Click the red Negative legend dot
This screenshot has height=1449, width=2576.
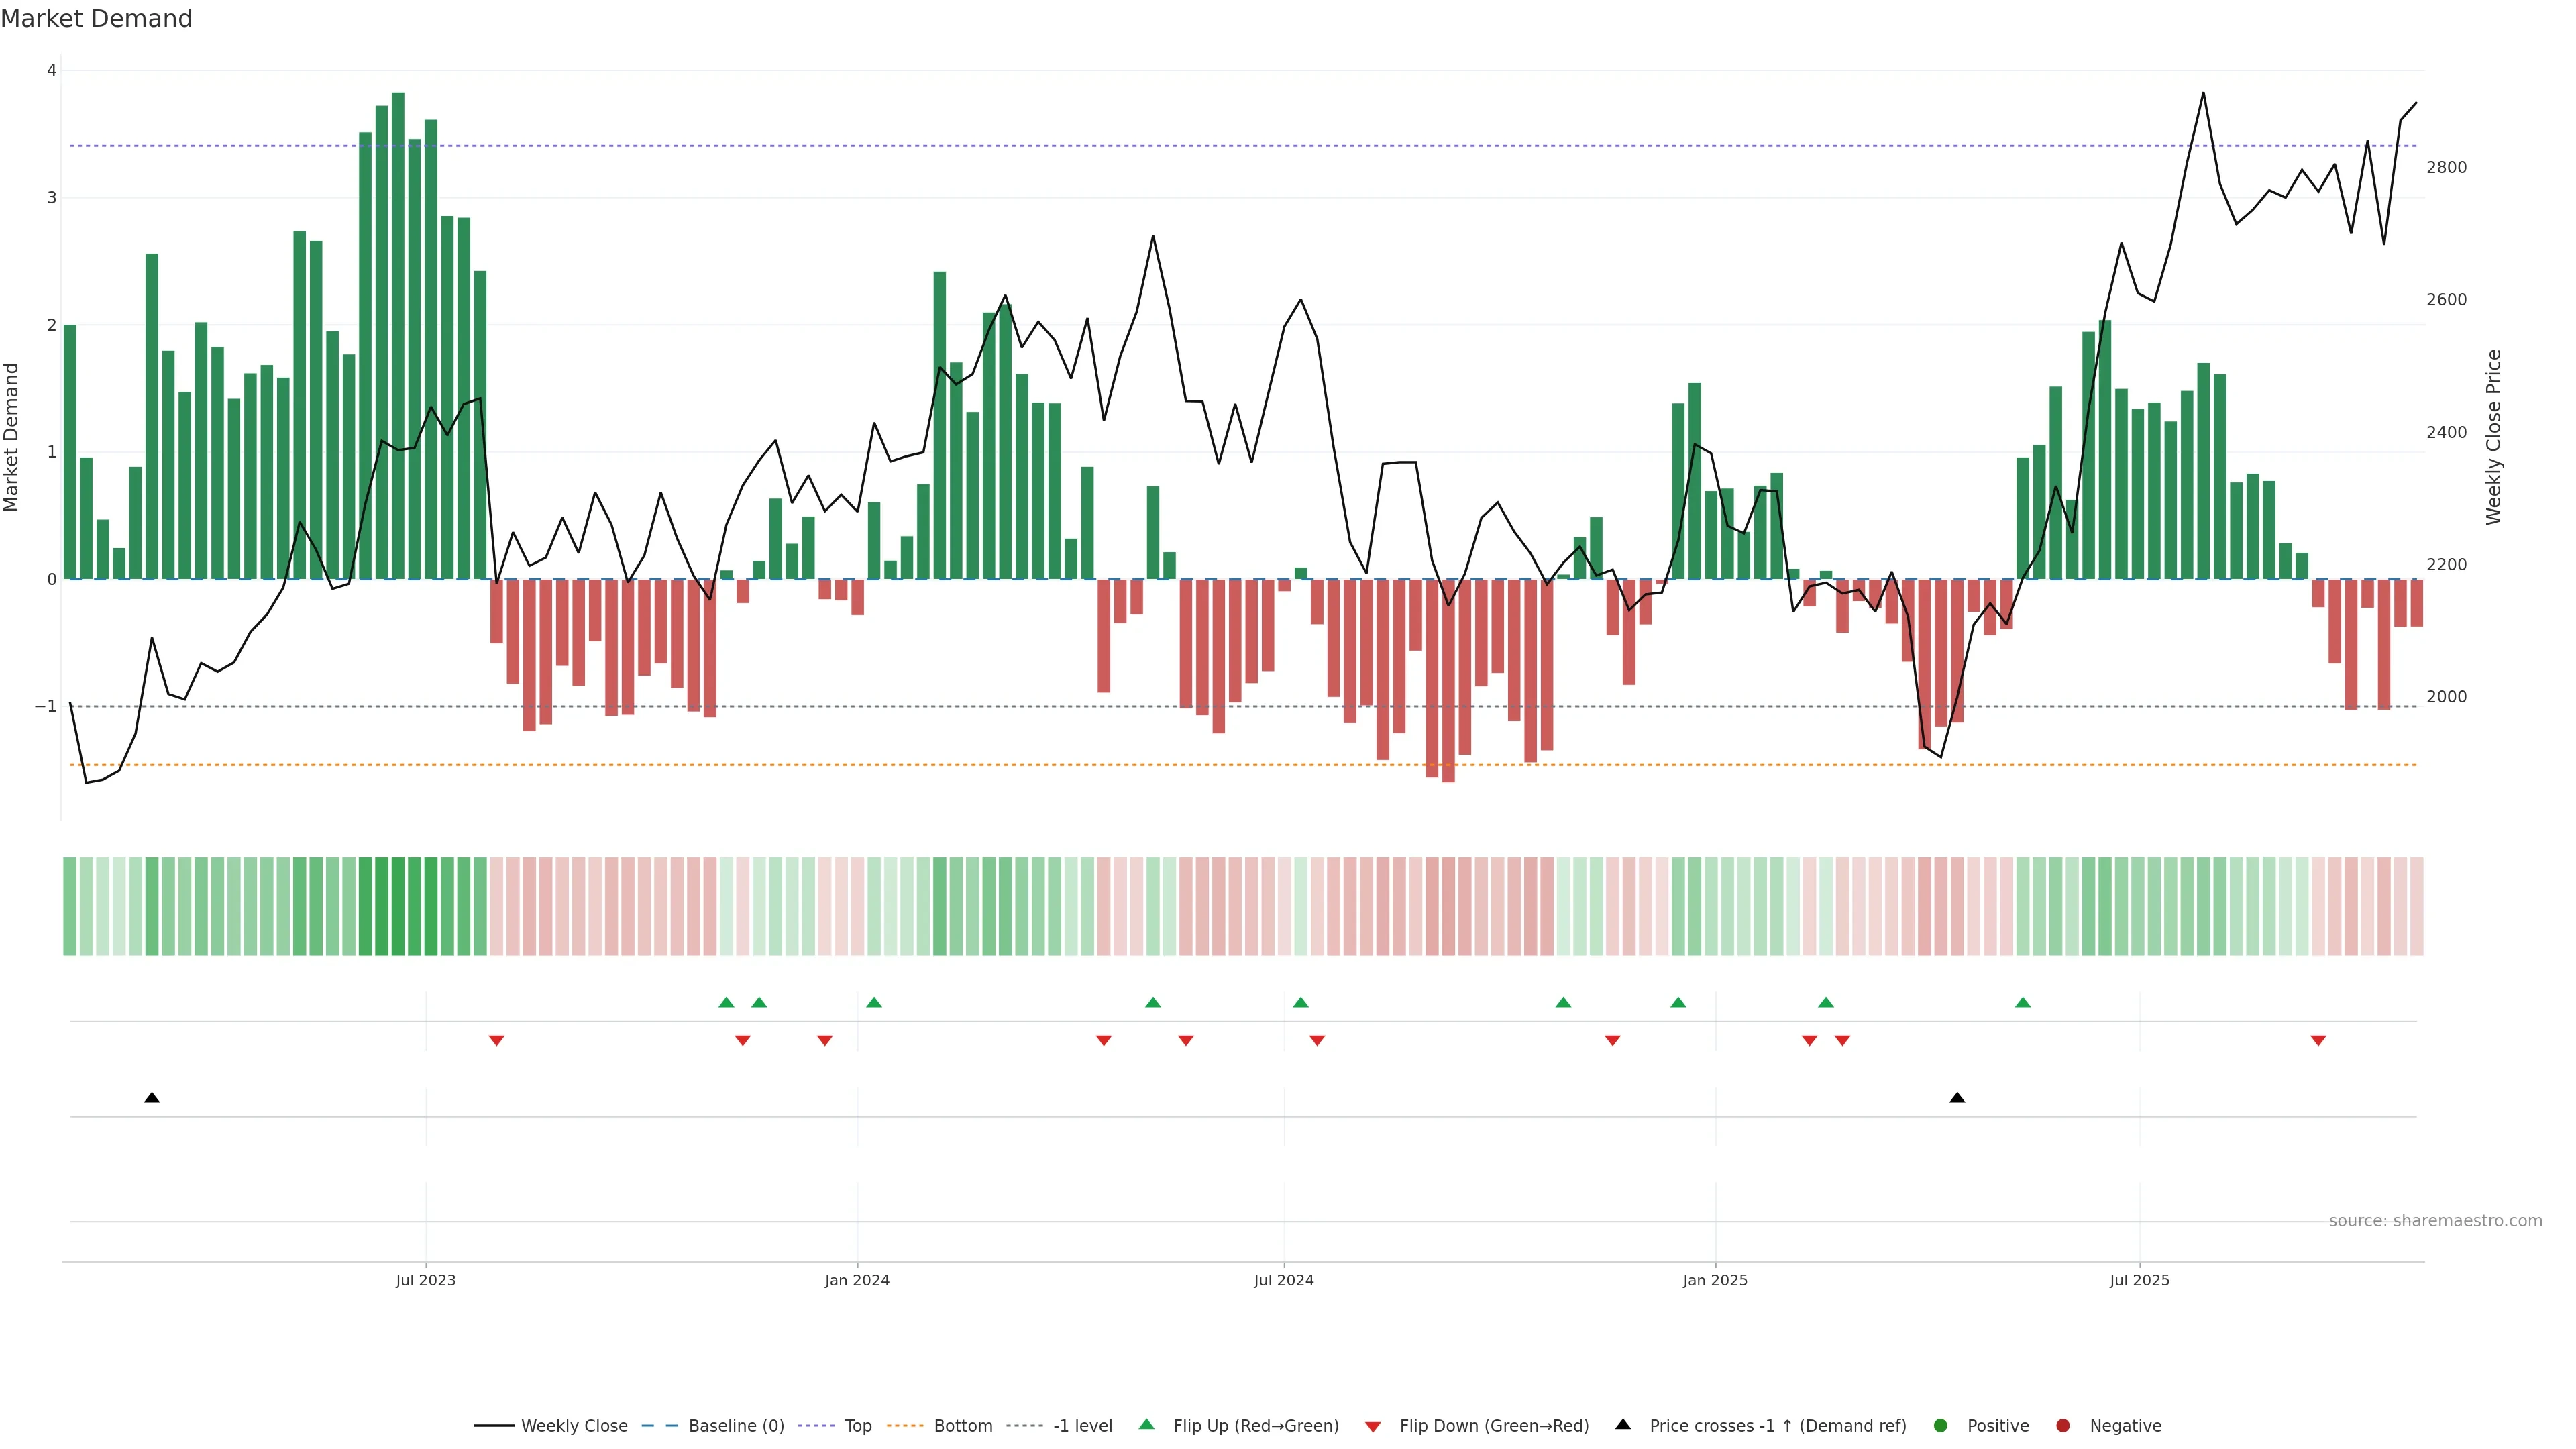click(x=2063, y=1425)
